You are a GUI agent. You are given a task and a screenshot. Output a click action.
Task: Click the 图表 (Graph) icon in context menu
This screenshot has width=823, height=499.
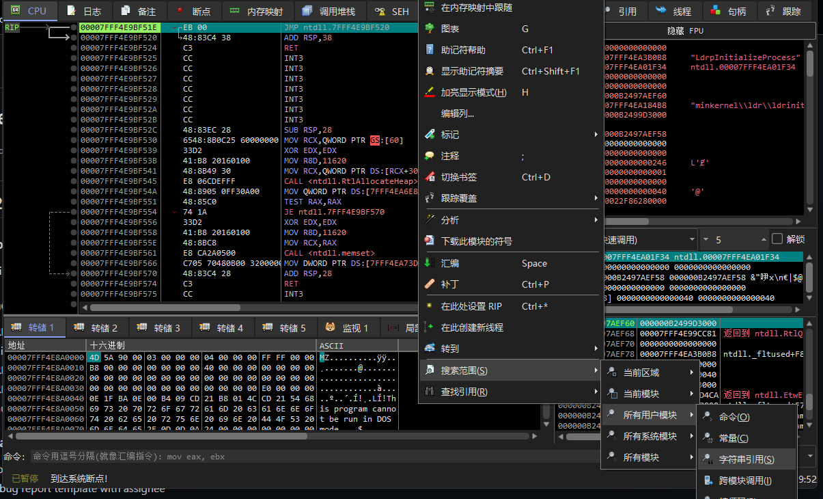coord(430,29)
